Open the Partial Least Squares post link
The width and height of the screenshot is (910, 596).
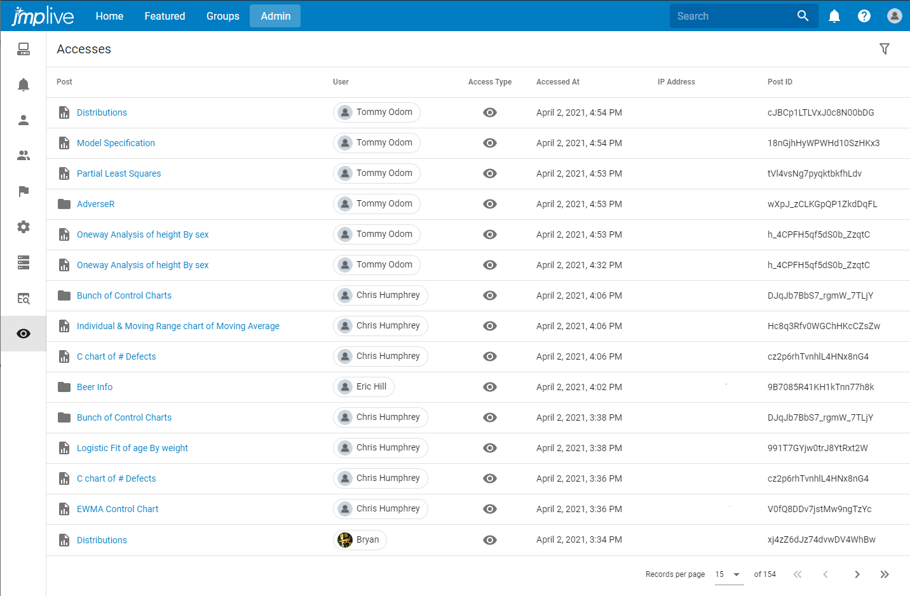click(x=119, y=173)
